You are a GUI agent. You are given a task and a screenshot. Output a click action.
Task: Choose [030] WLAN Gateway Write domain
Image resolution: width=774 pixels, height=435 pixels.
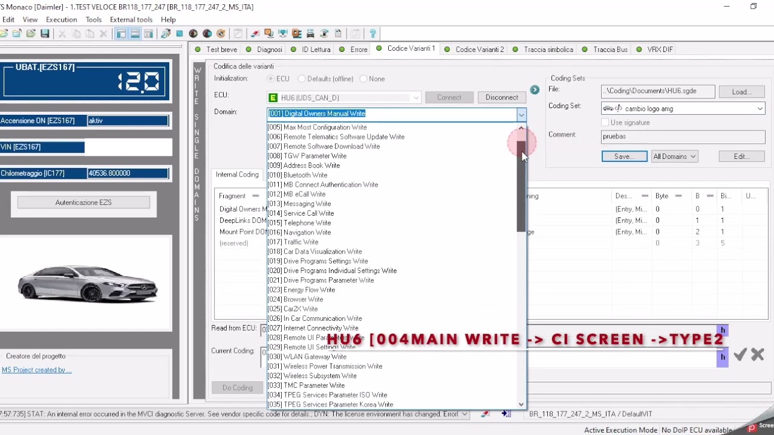[392, 356]
